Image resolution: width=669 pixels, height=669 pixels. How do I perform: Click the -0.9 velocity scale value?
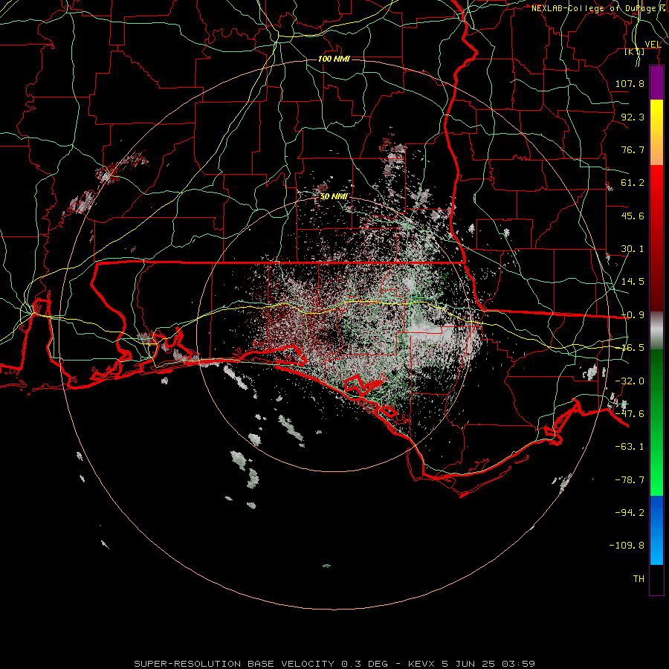633,315
